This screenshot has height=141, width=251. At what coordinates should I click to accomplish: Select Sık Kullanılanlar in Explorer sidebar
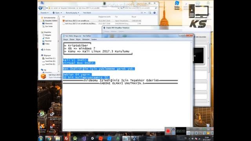pos(48,18)
